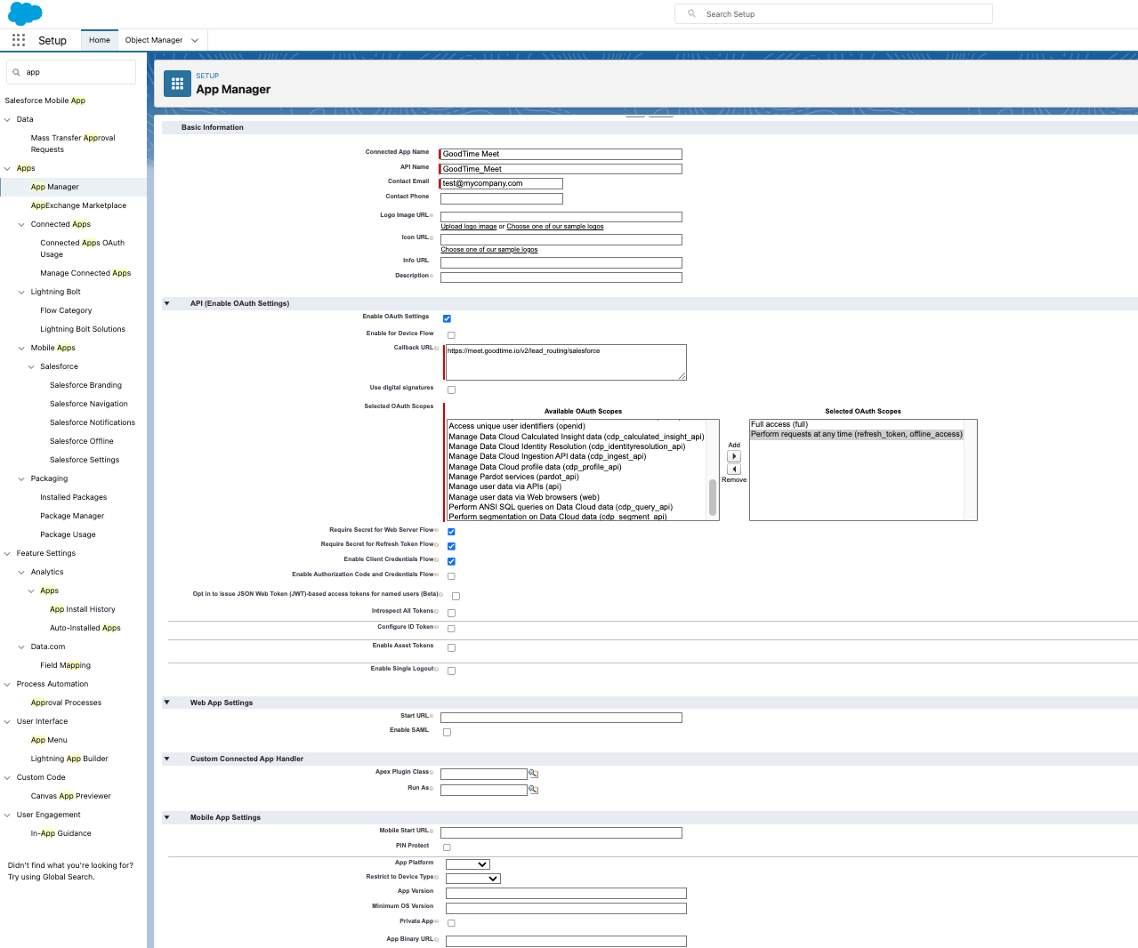Open the App Launcher waffle icon
The image size is (1138, 948).
tap(18, 40)
